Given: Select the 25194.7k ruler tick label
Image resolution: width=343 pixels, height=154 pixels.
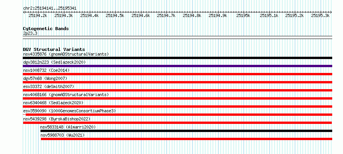Looking at the screenshot, I should pos(166,15).
